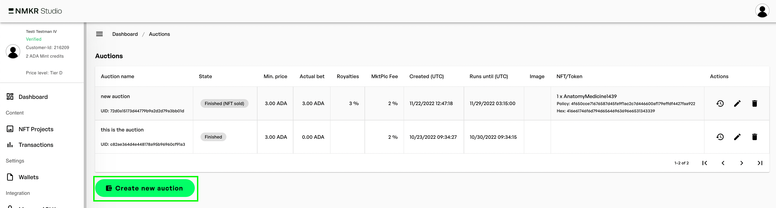Delete the "new auction" entry

754,103
